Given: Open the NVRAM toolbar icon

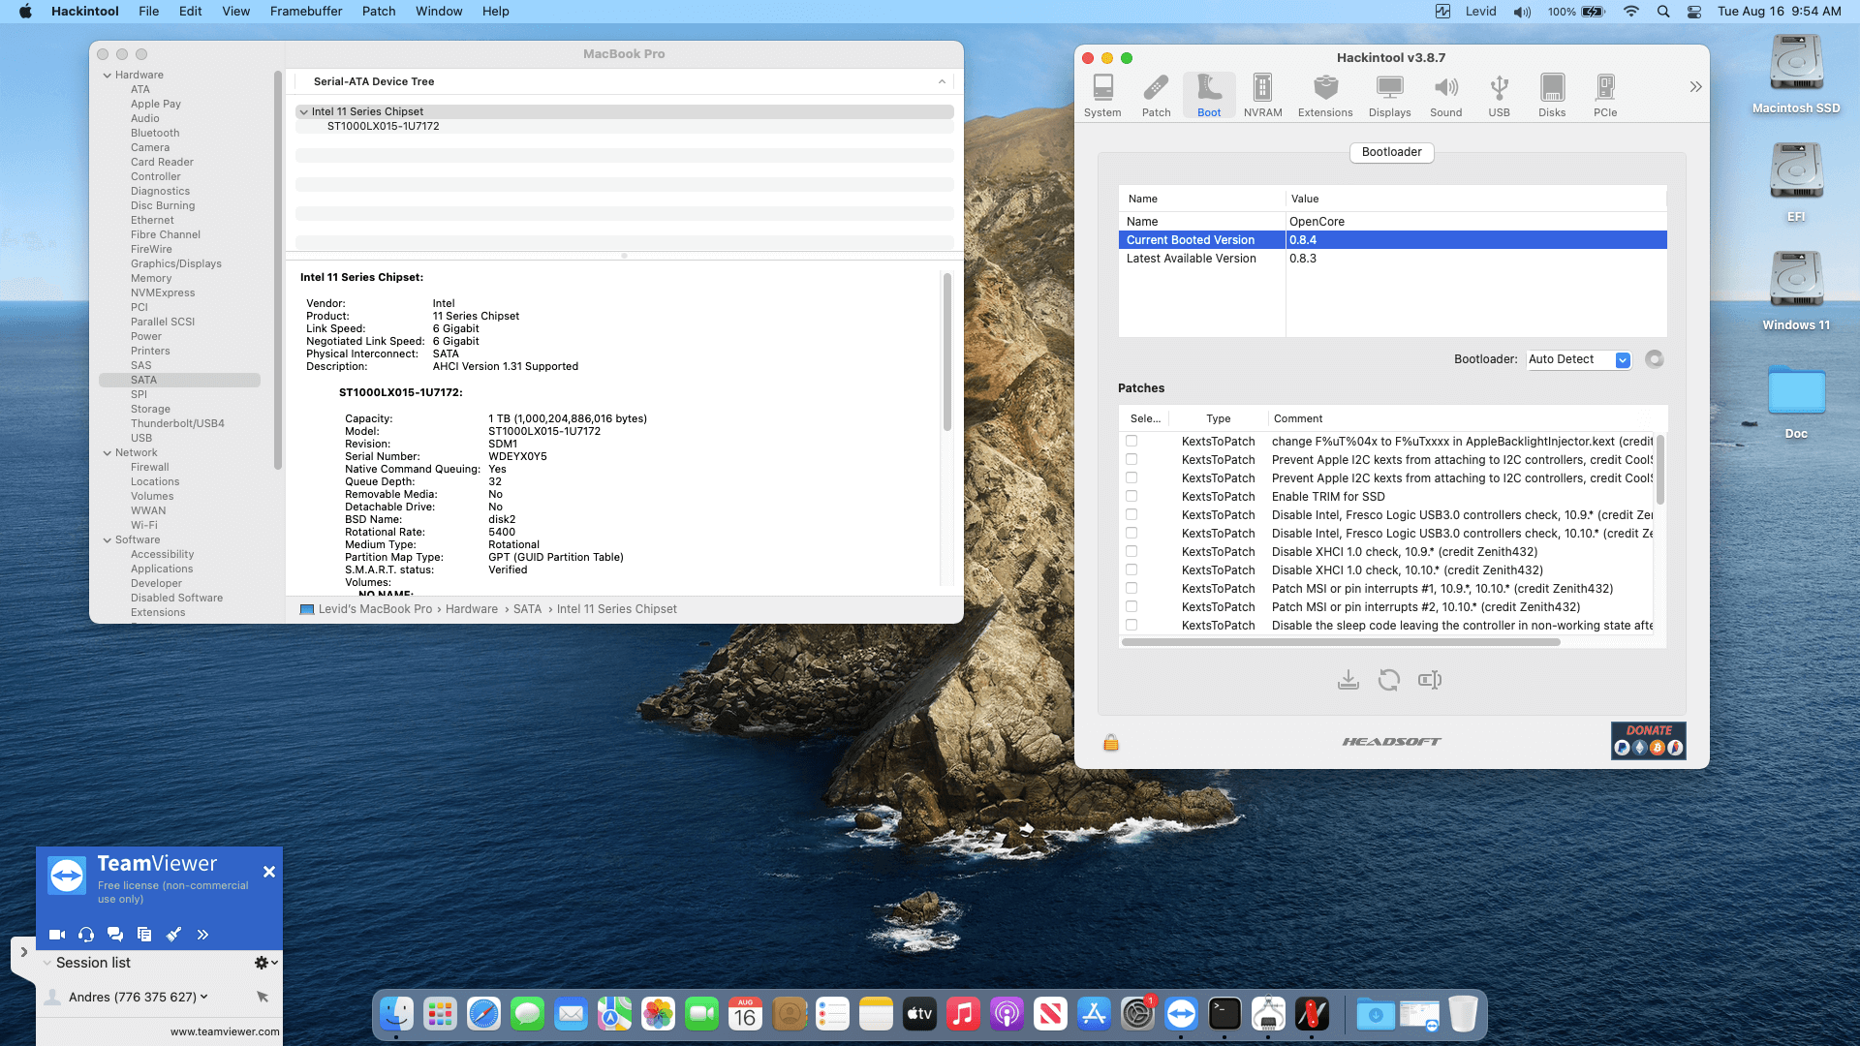Looking at the screenshot, I should click(1262, 96).
